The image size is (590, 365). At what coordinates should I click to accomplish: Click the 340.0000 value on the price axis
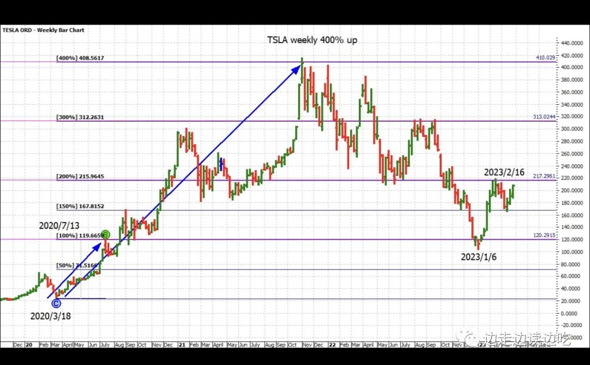click(x=572, y=105)
